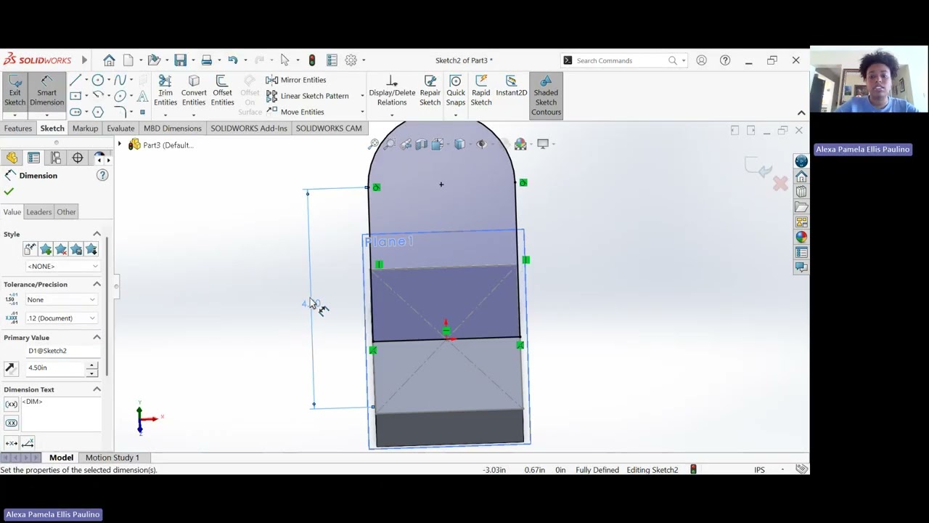Toggle Shaded Sketch Contours
This screenshot has width=929, height=523.
pos(546,95)
